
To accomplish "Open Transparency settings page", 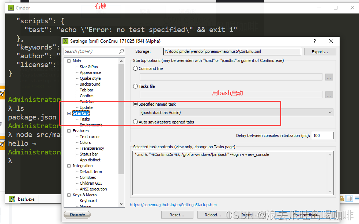I will click(92, 148).
